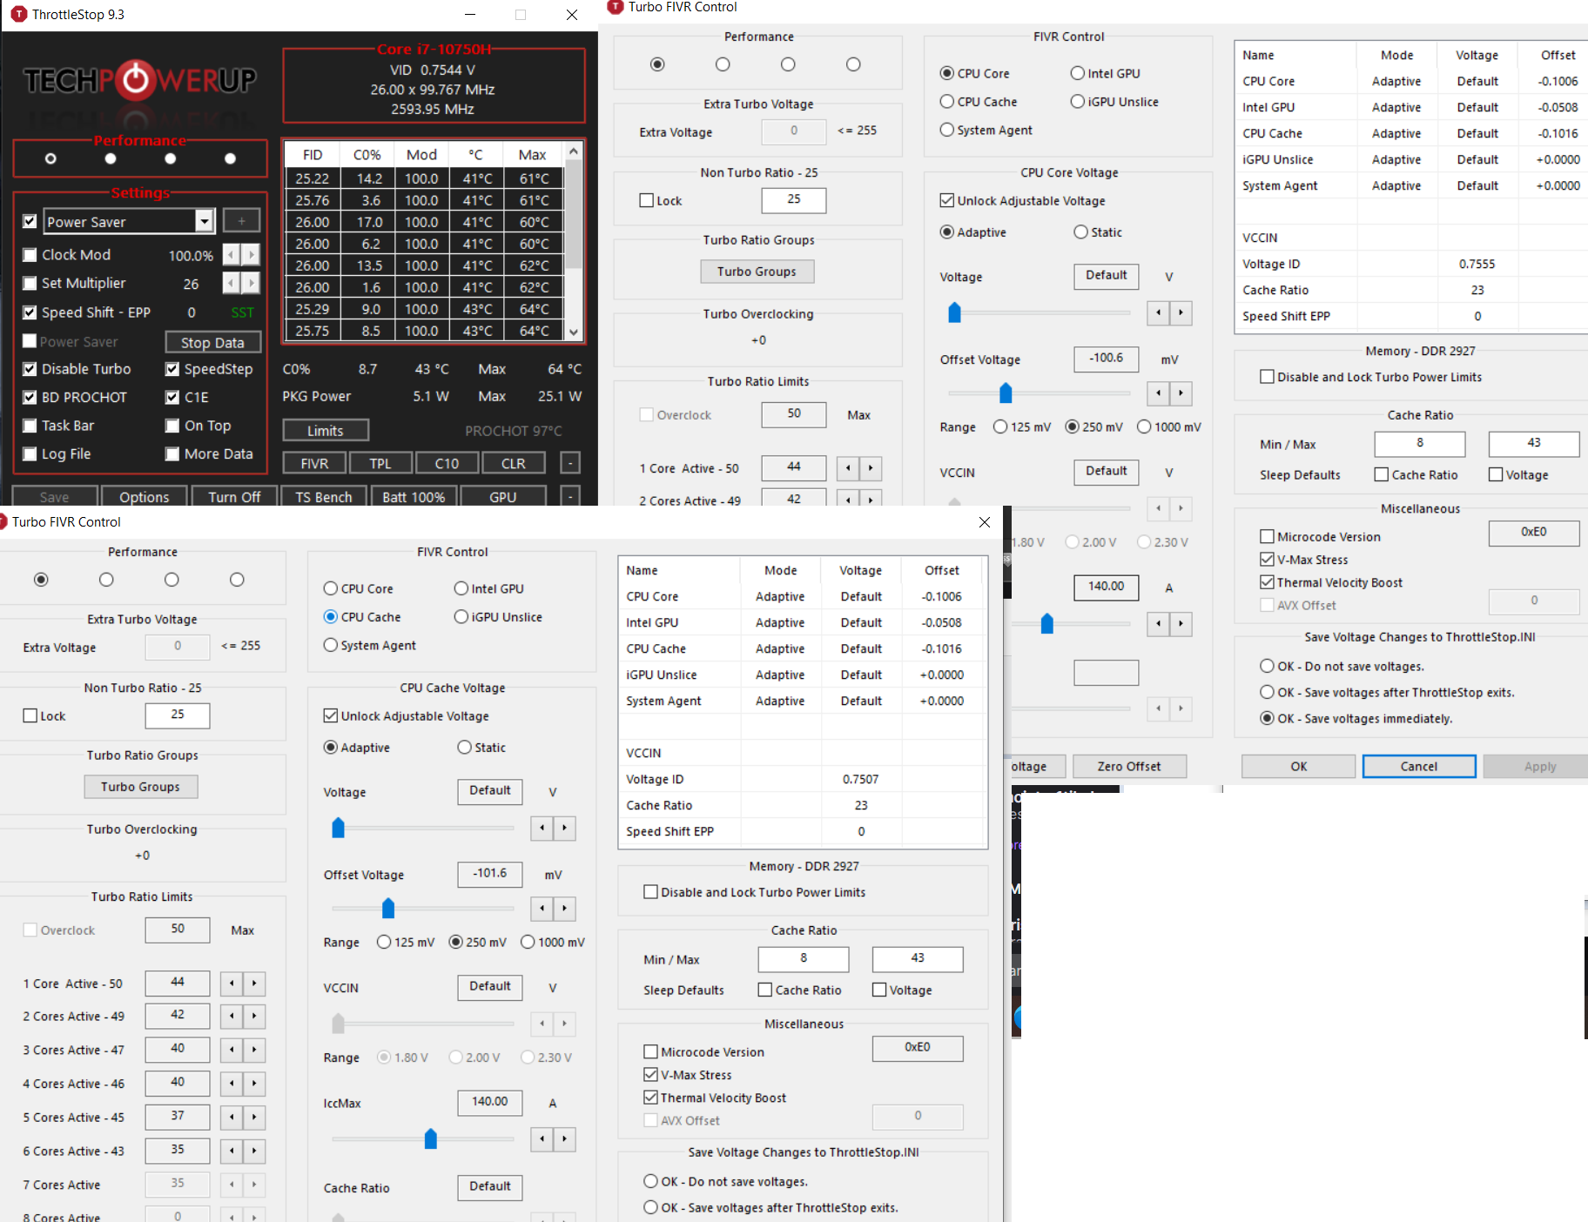Open the FIVR panel from ThrottleStop

point(314,463)
